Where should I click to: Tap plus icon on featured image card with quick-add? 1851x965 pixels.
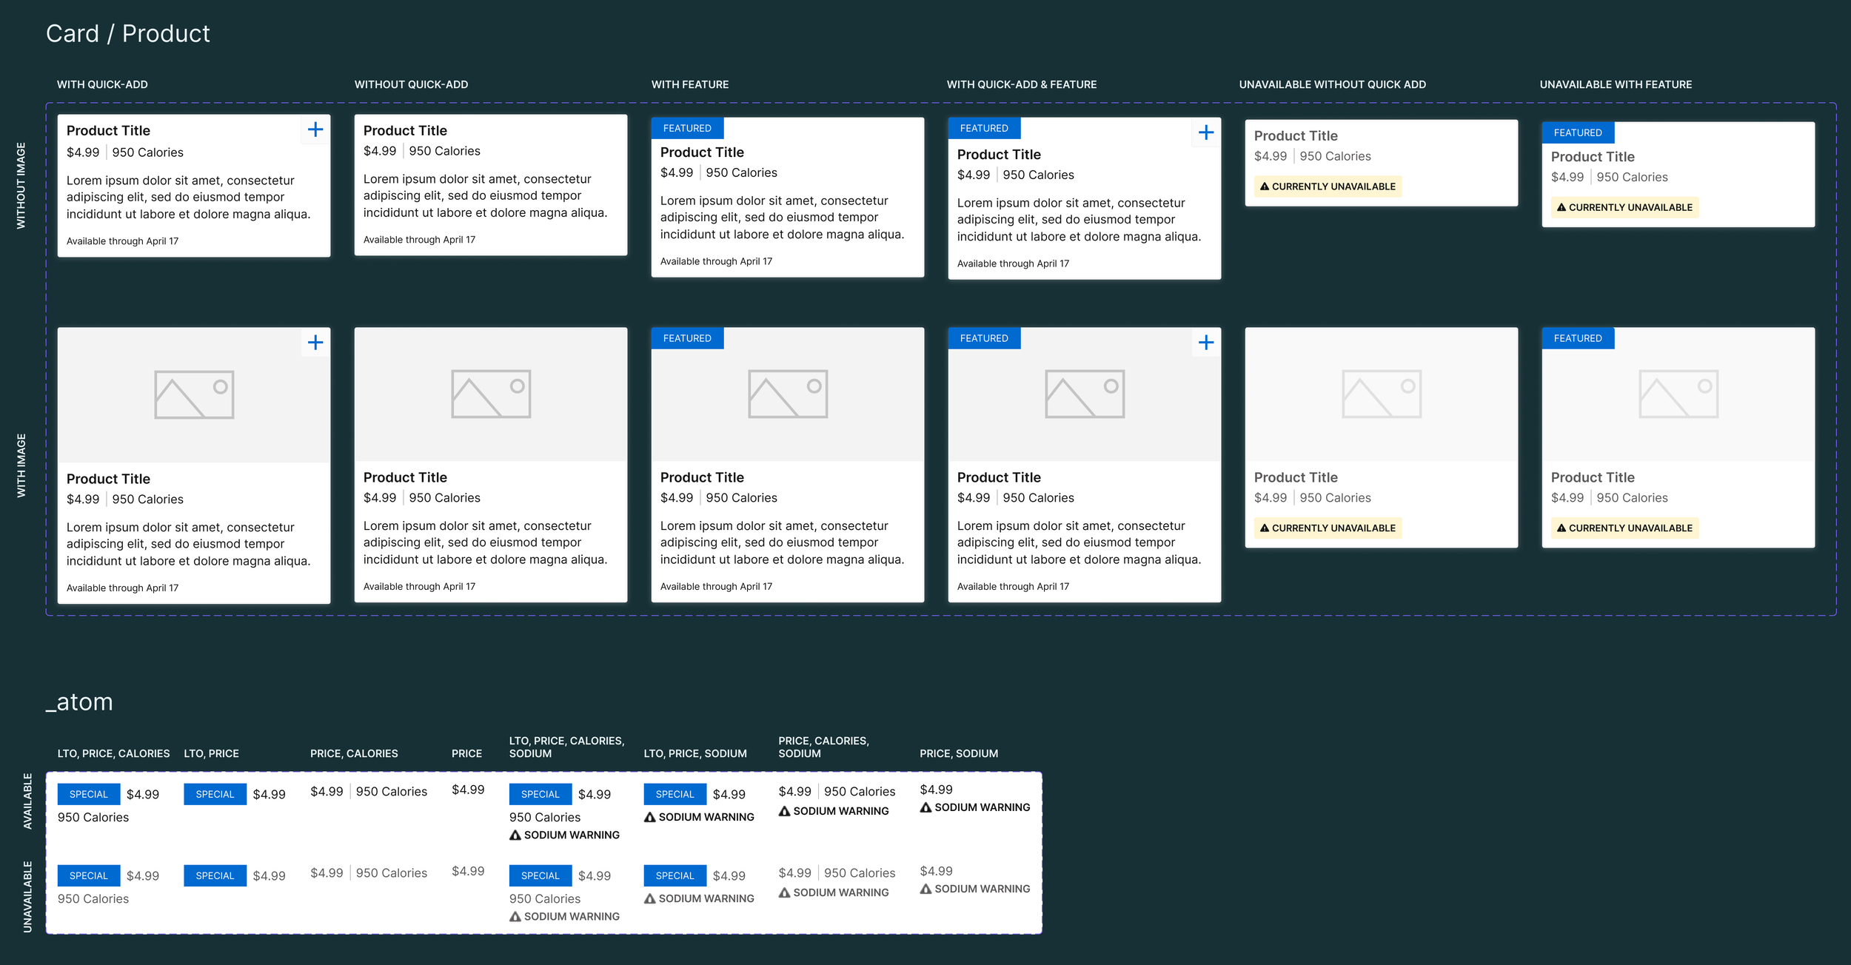coord(1205,343)
